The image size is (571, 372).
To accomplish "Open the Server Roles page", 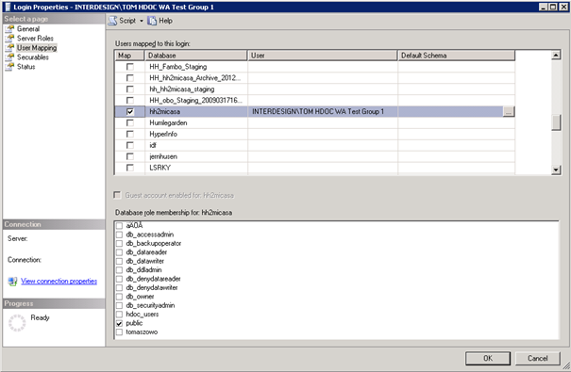I will (35, 39).
